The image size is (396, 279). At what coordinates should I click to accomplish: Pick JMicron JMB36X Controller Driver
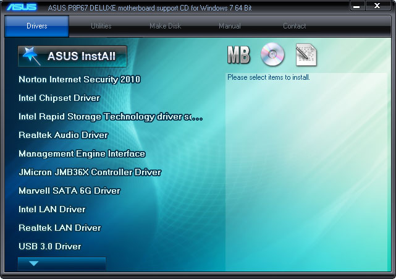[90, 172]
